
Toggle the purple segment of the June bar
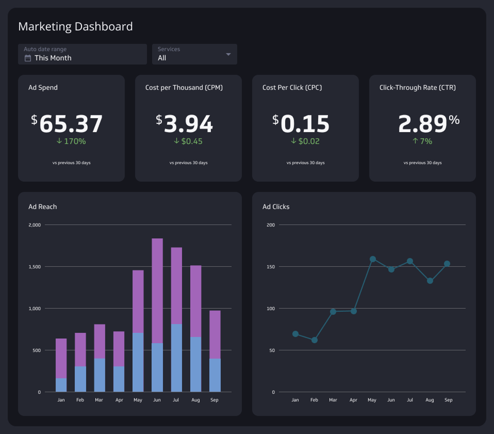point(157,289)
